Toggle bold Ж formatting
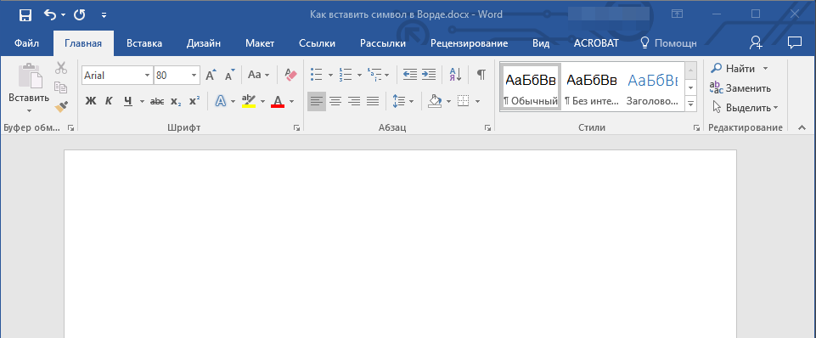This screenshot has width=816, height=338. [x=91, y=101]
